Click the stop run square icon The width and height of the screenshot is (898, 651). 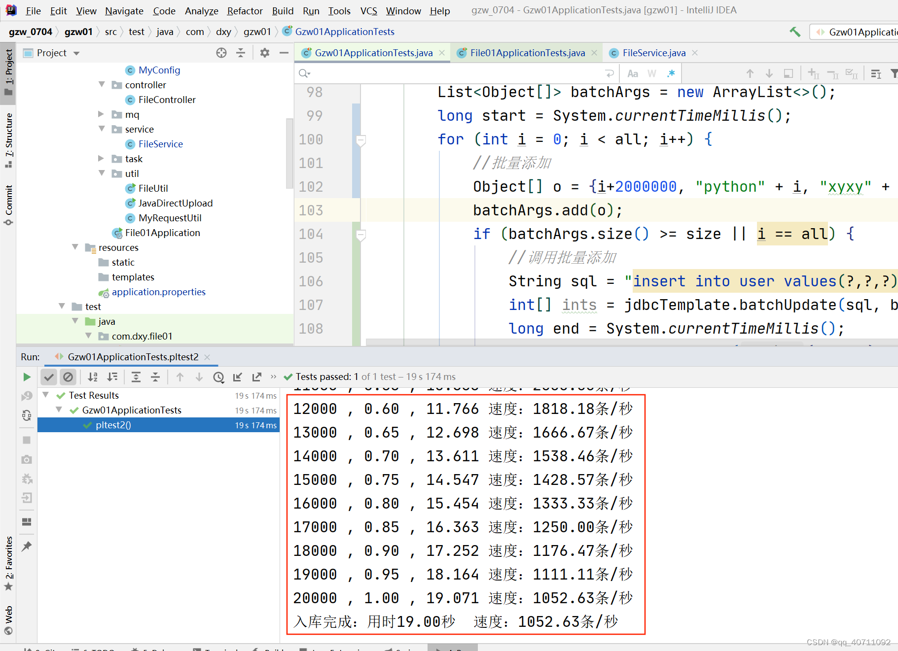tap(27, 440)
